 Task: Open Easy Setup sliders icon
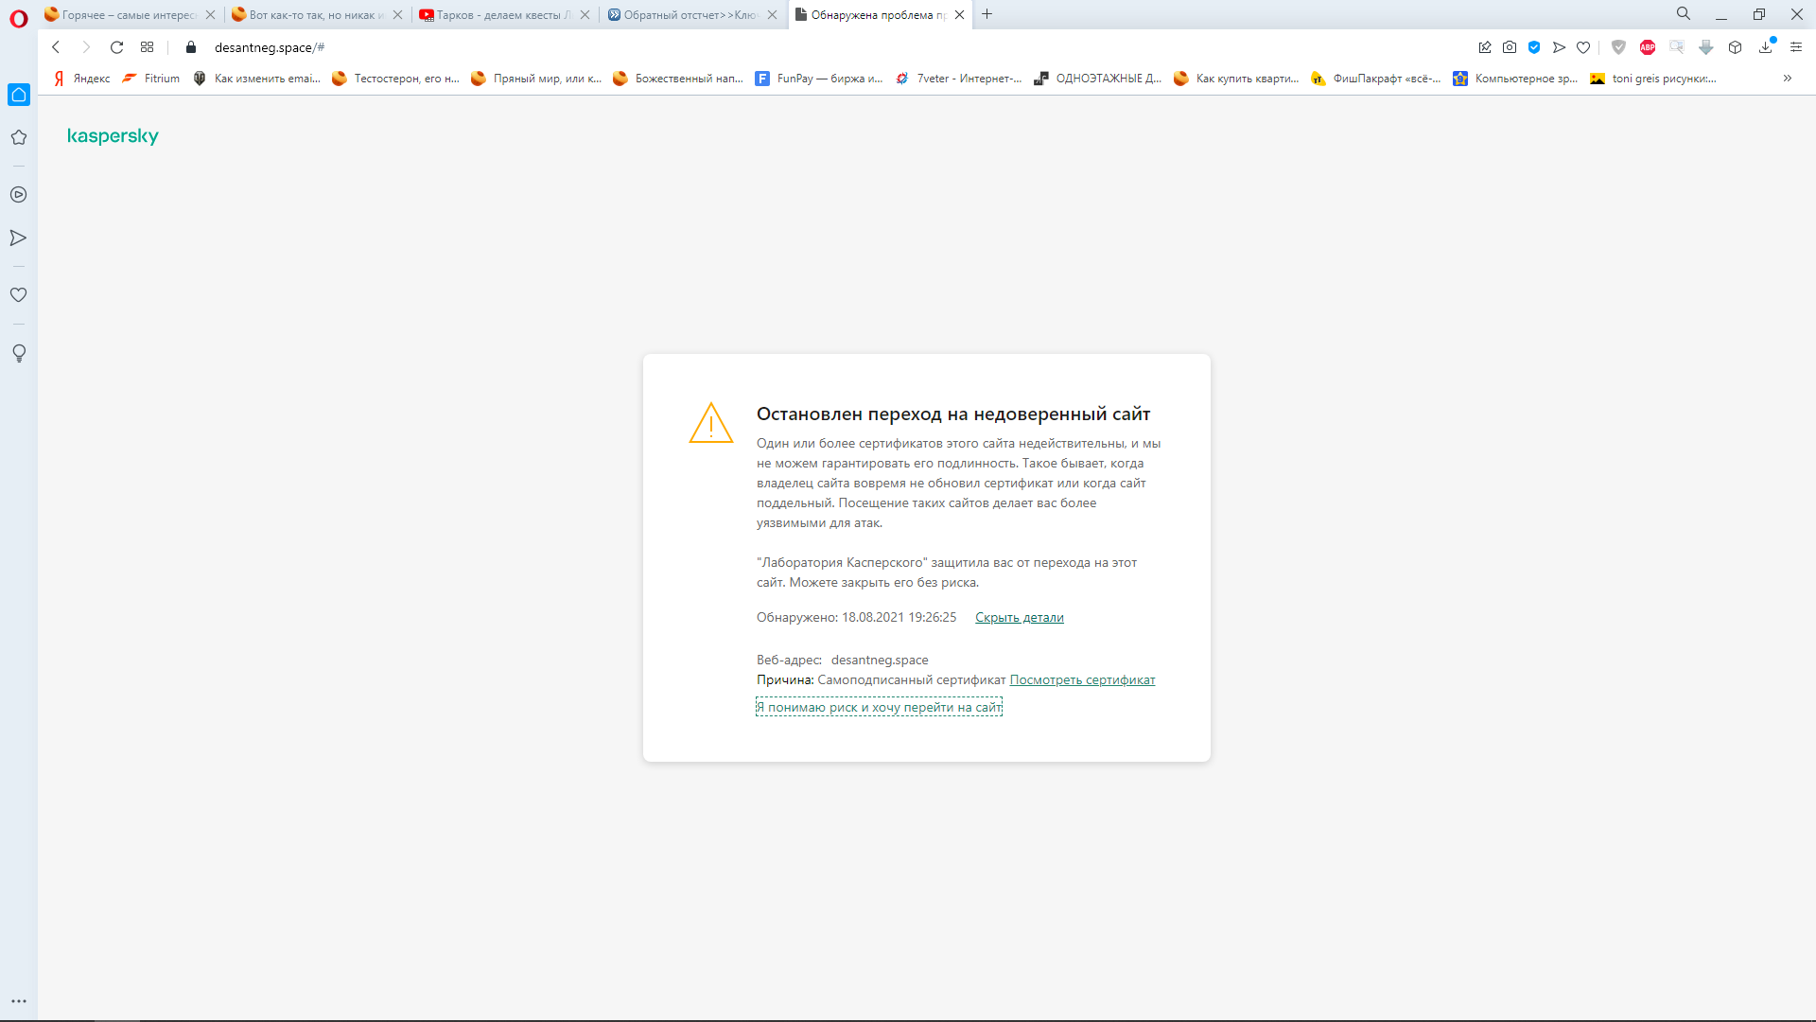click(1795, 47)
